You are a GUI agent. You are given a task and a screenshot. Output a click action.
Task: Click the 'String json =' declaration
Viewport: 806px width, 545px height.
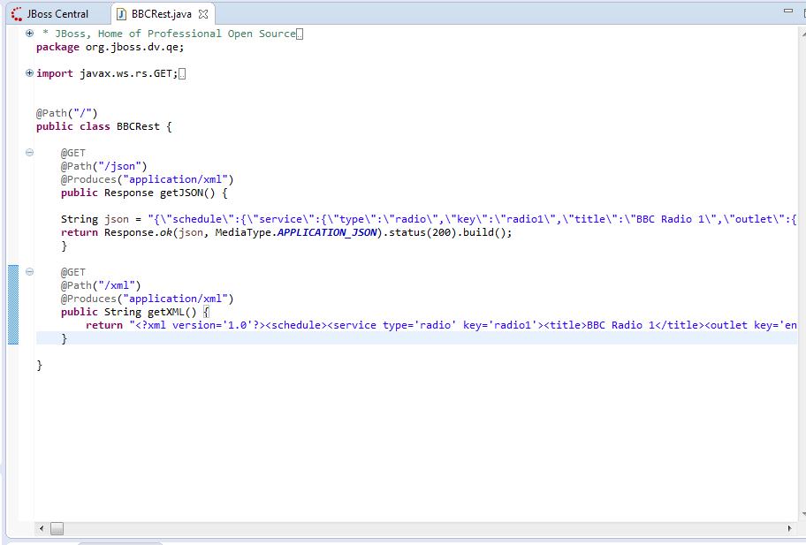[101, 219]
